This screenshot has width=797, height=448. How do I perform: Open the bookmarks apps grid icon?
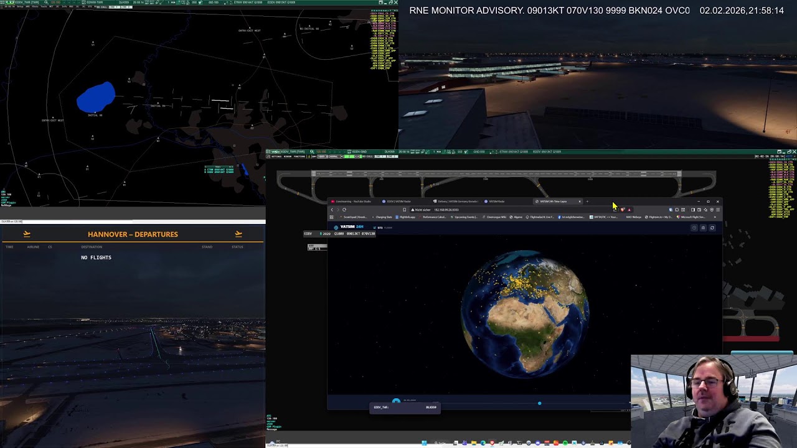click(x=331, y=217)
